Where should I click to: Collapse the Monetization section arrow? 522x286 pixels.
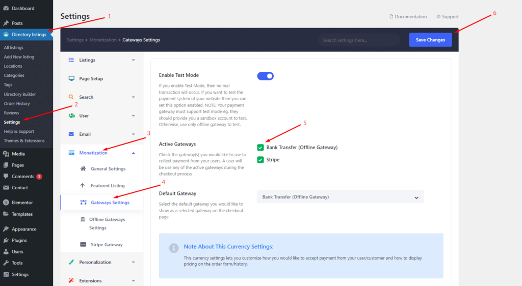pyautogui.click(x=133, y=153)
